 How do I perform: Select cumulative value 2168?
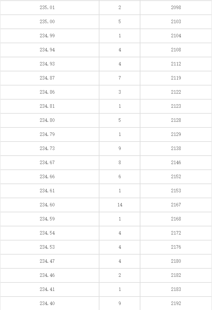(176, 219)
